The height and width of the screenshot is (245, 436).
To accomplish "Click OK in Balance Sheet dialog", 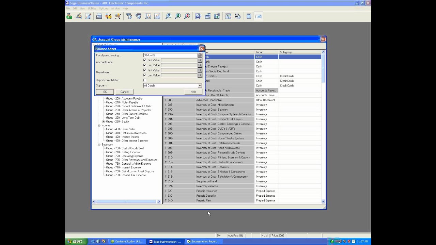I will tap(105, 92).
